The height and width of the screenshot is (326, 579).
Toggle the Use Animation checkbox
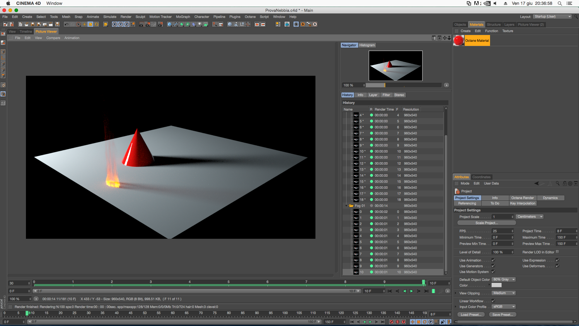pyautogui.click(x=493, y=260)
